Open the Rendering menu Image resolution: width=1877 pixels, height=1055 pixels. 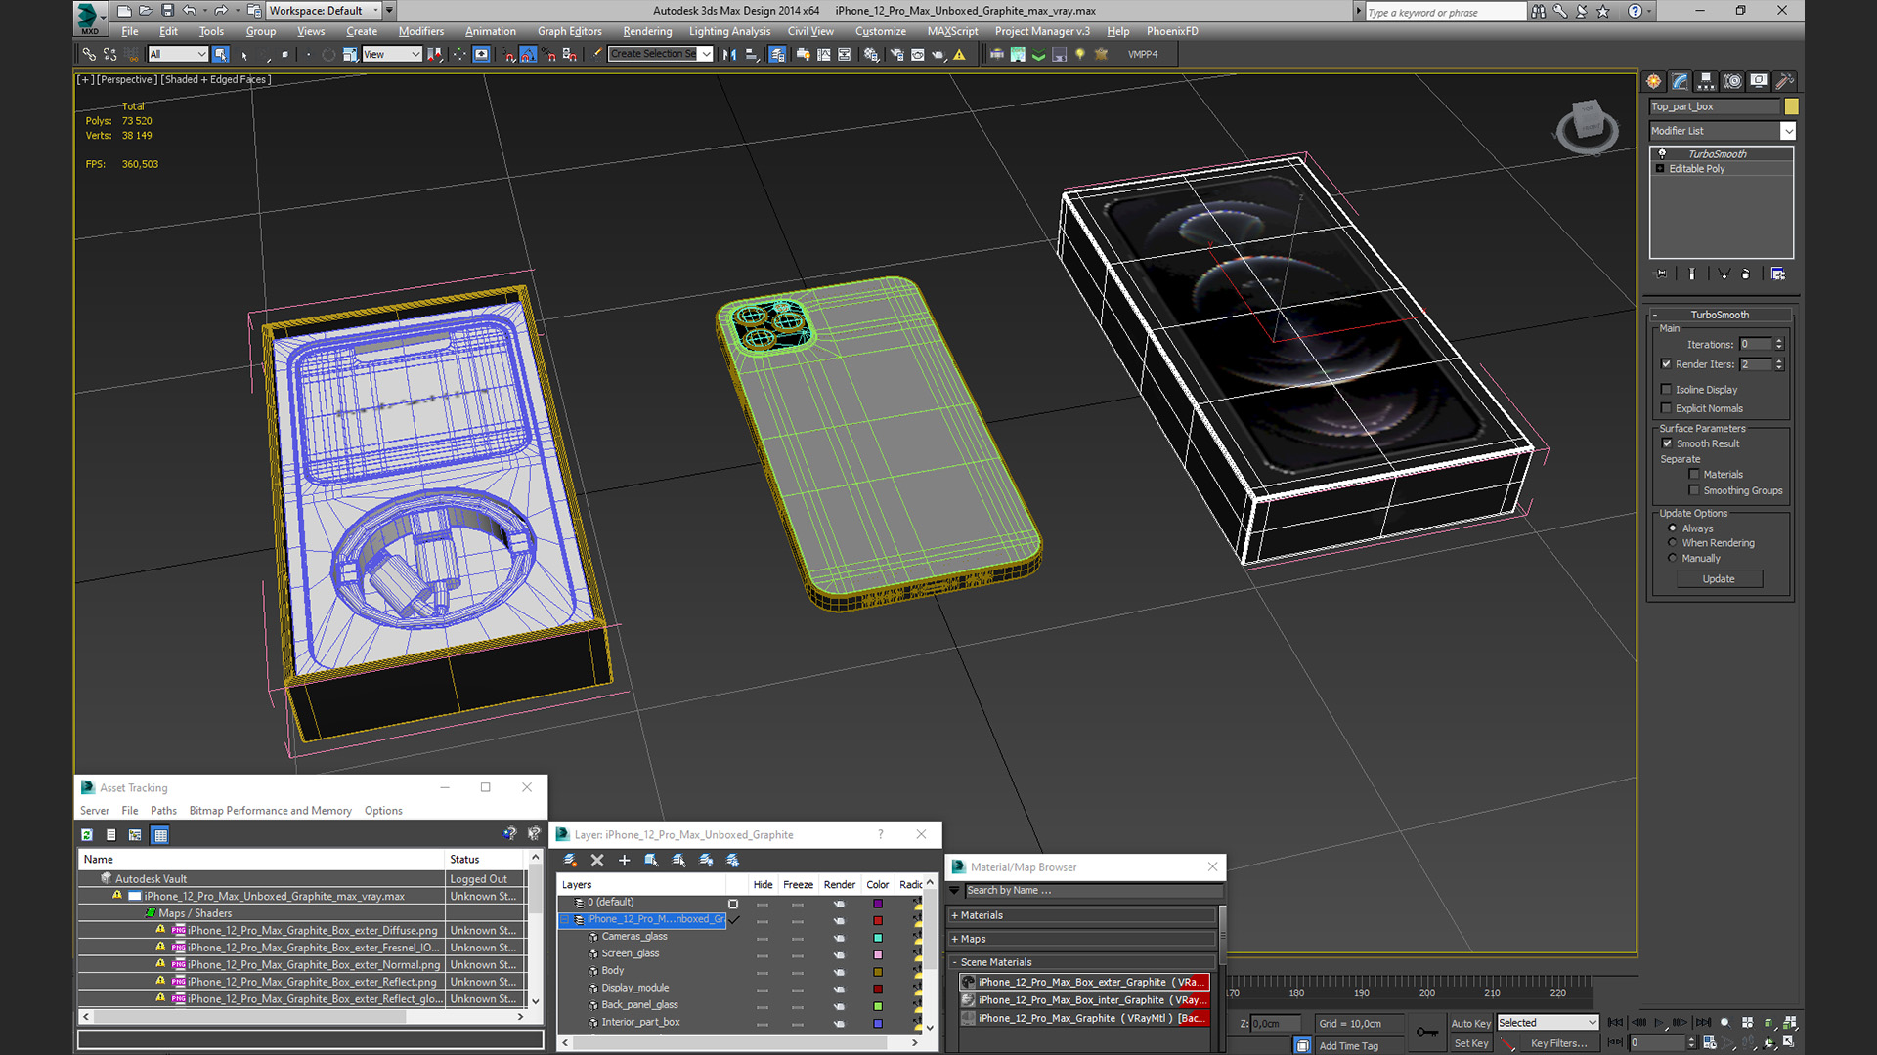click(x=647, y=31)
